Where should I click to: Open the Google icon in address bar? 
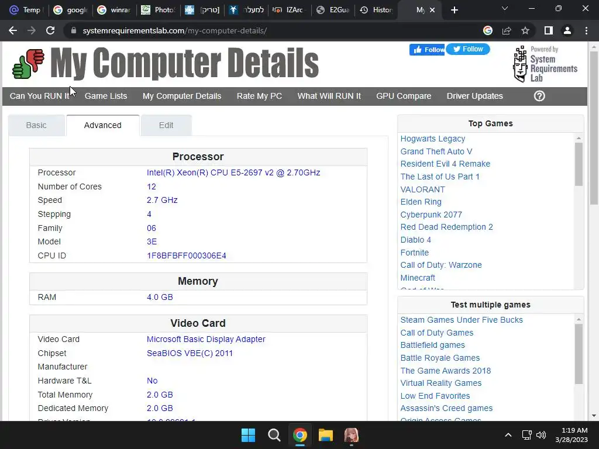point(488,30)
